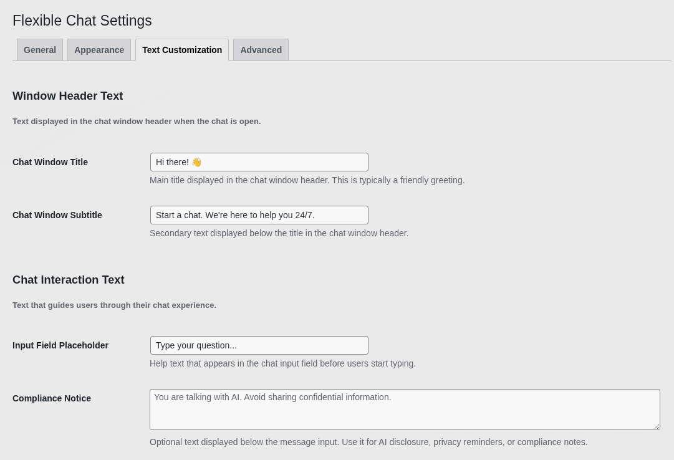
Task: Click inside the Compliance Notice textarea
Action: [405, 409]
